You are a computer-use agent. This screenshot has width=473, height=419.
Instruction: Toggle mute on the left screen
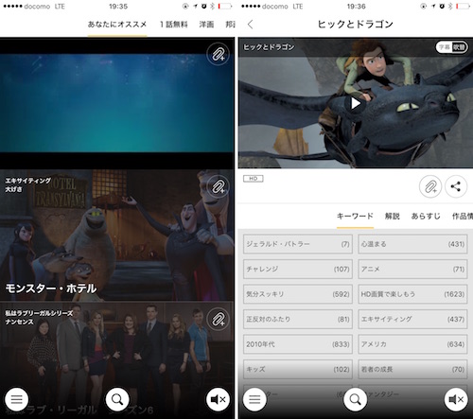point(218,399)
